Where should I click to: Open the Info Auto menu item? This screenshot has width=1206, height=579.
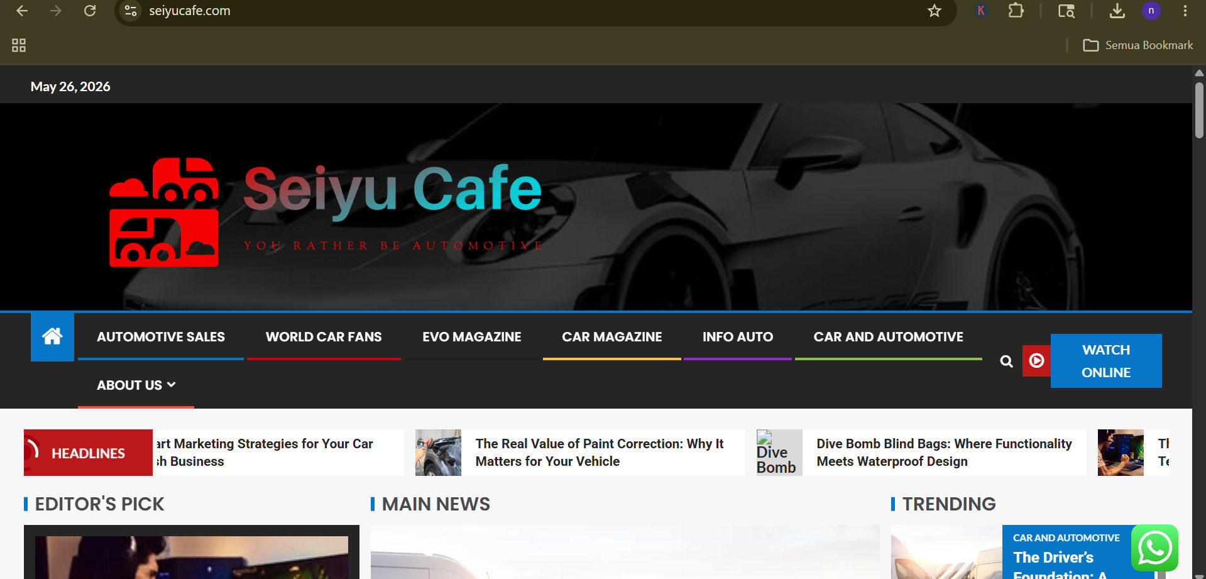coord(738,337)
